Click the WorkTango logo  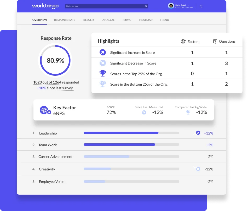click(45, 6)
